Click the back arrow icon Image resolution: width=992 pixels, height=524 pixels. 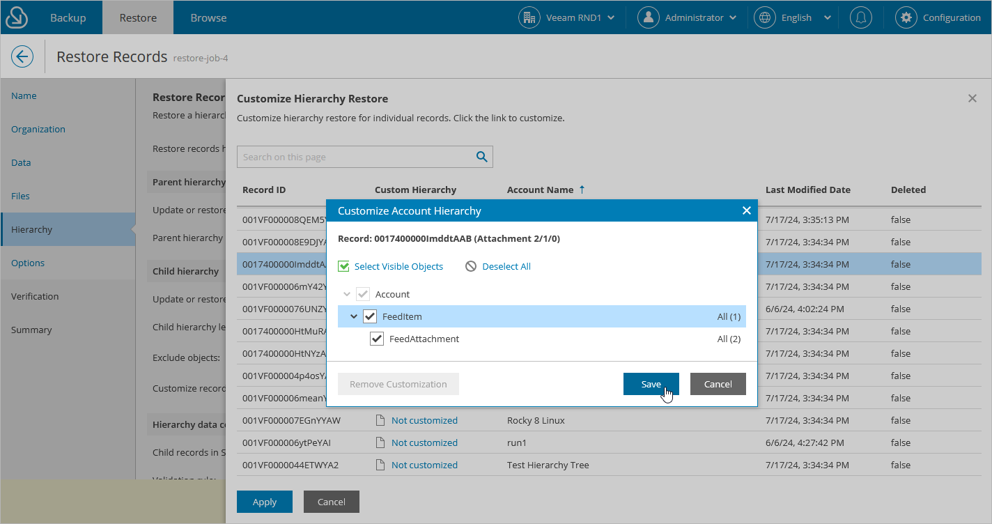(22, 56)
